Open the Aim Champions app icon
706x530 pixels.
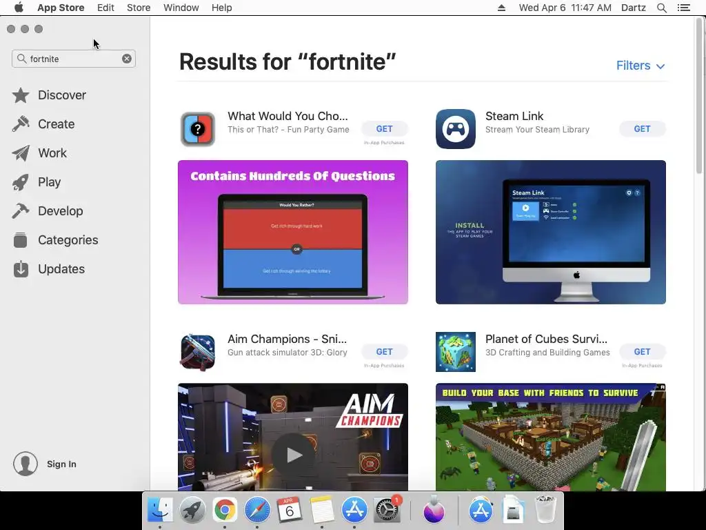198,352
